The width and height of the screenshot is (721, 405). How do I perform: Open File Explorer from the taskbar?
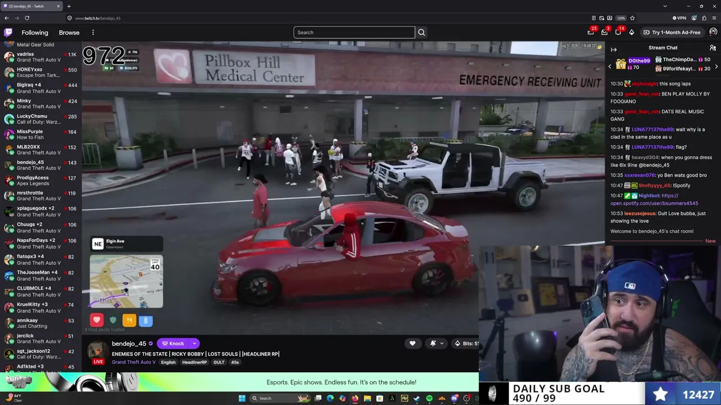coord(367,398)
